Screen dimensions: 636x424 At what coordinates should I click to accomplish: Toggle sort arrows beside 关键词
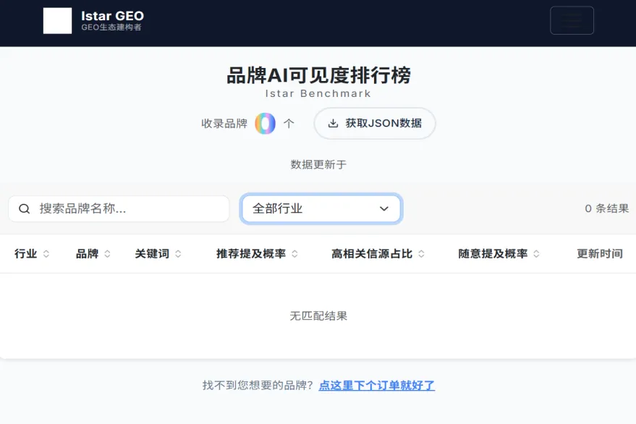coord(178,254)
